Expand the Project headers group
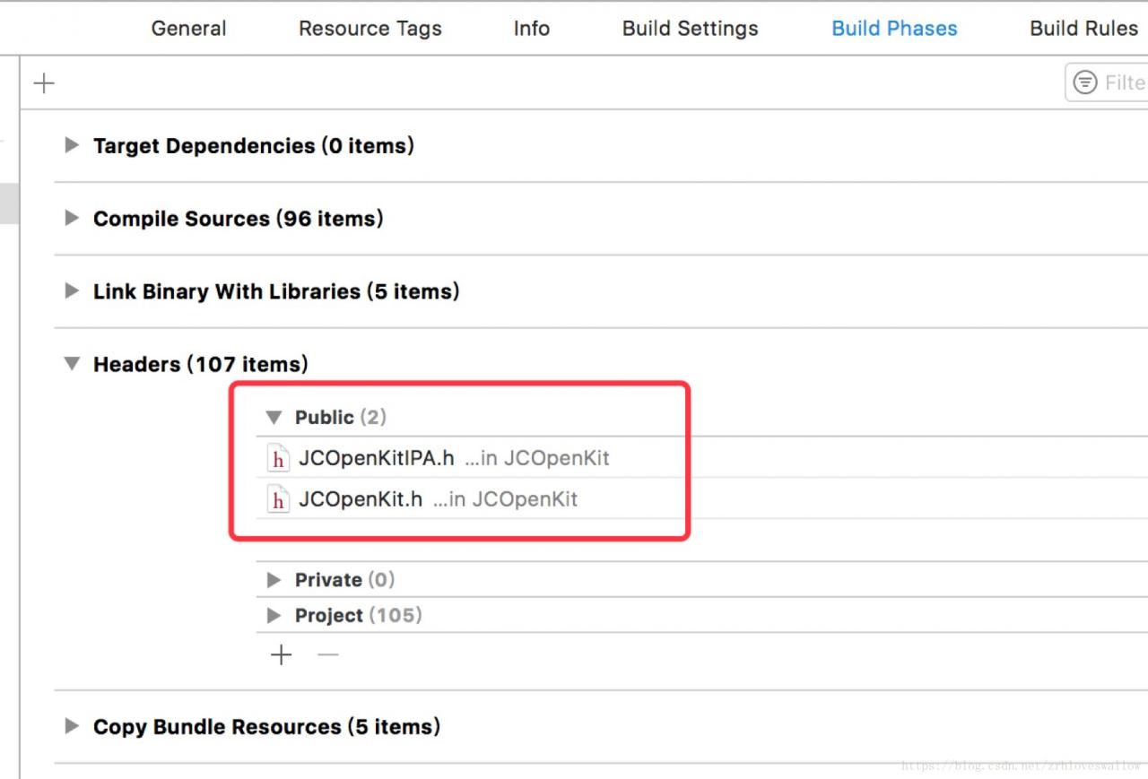Image resolution: width=1148 pixels, height=779 pixels. tap(274, 616)
